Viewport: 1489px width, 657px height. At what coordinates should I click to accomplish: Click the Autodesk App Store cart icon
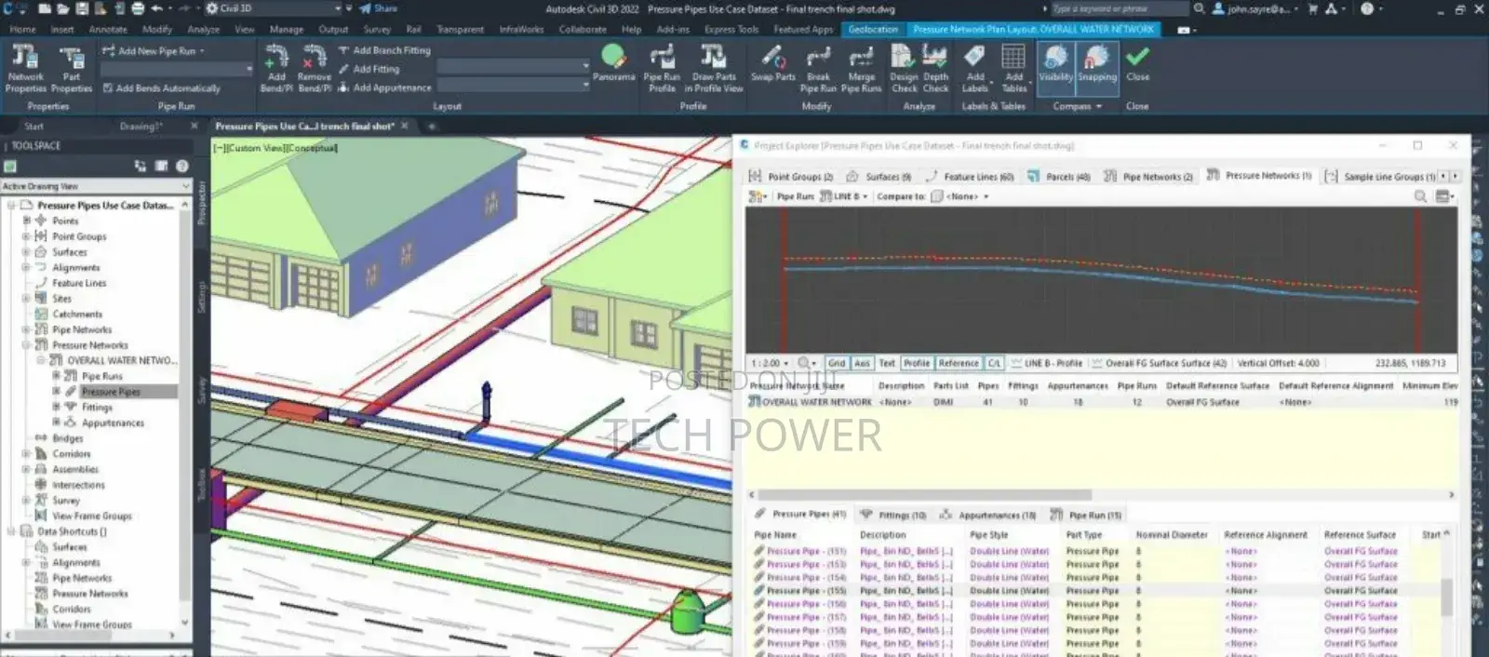1313,8
